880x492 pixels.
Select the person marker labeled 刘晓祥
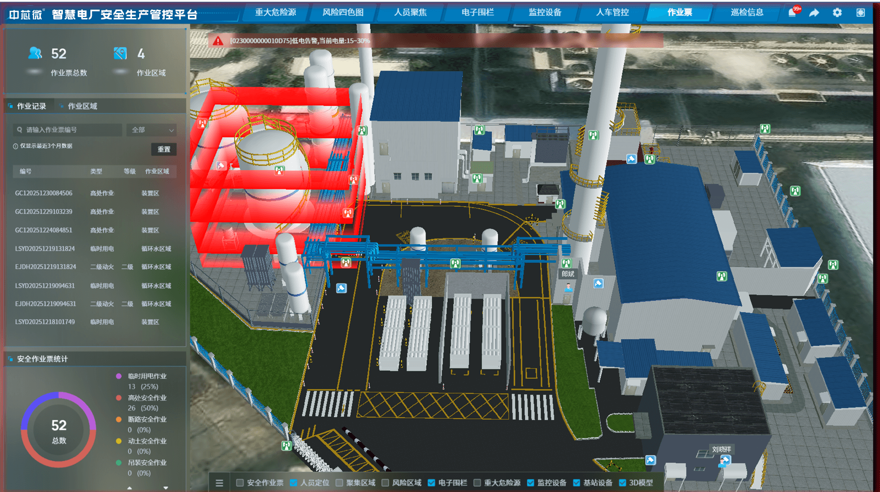724,460
